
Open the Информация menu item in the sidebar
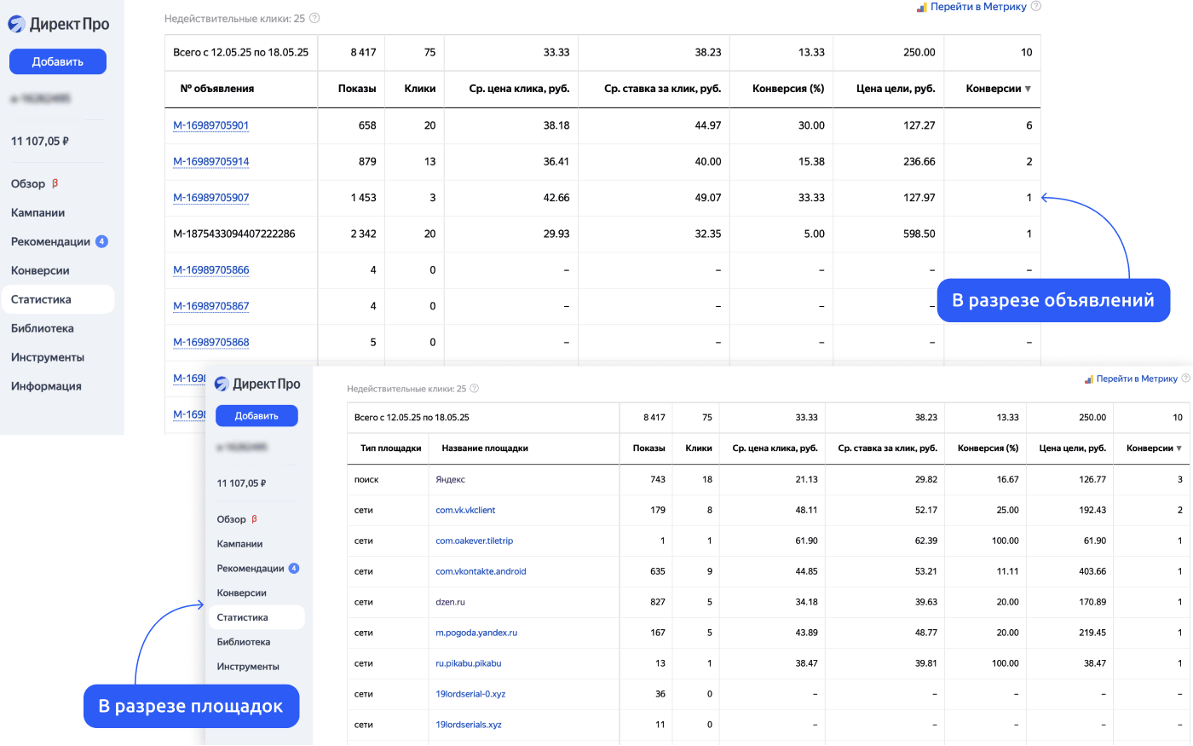46,386
